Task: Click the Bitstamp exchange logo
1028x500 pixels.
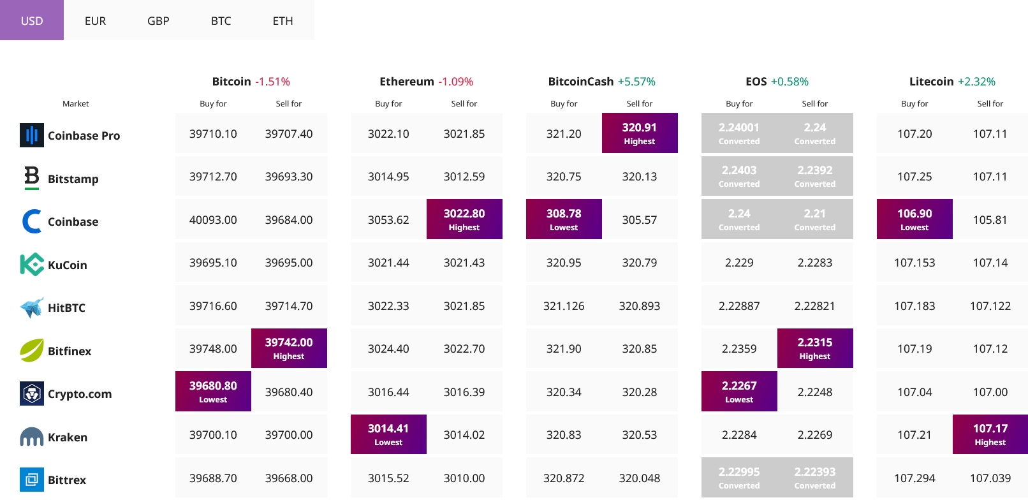Action: (x=32, y=179)
